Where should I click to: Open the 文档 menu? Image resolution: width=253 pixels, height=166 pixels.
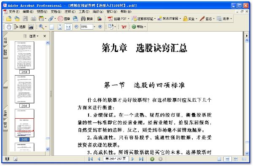click(56, 12)
